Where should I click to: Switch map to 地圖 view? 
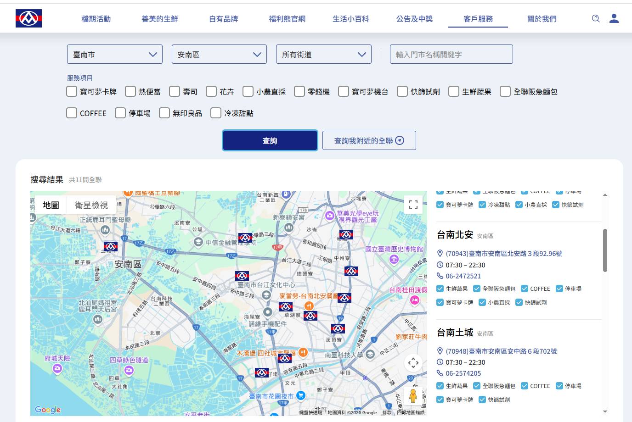tap(51, 205)
